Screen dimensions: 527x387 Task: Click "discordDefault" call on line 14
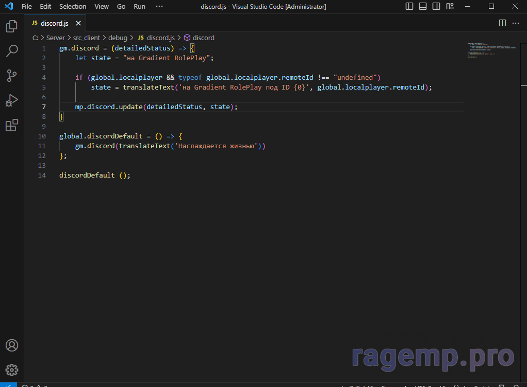tap(87, 175)
